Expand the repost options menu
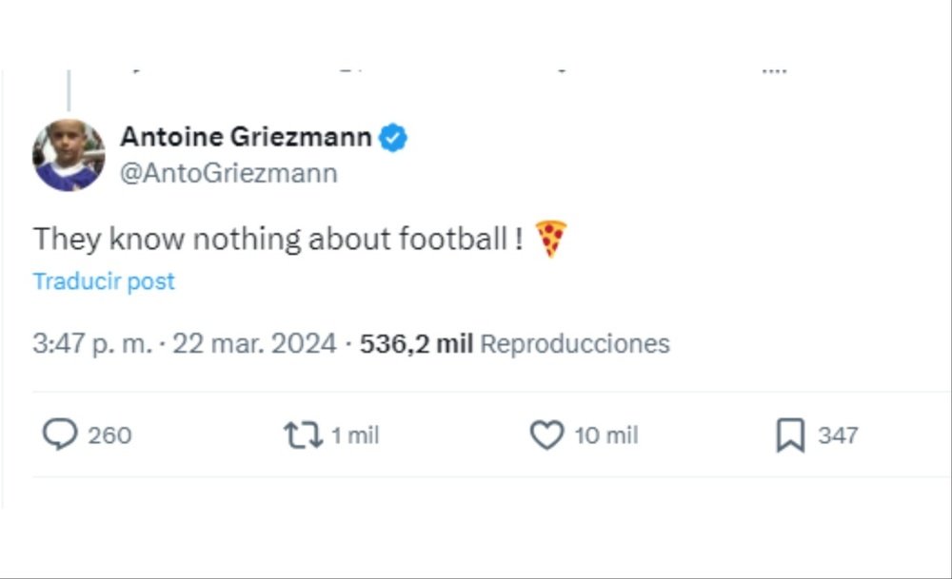The image size is (952, 579). pos(302,434)
